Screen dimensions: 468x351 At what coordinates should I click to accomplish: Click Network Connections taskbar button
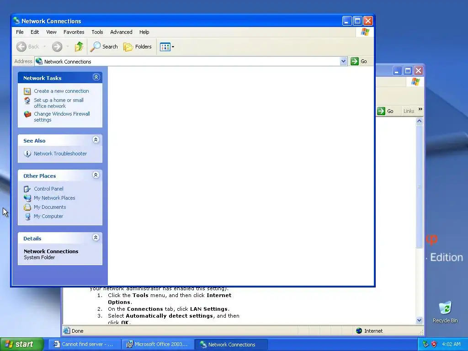pos(231,345)
